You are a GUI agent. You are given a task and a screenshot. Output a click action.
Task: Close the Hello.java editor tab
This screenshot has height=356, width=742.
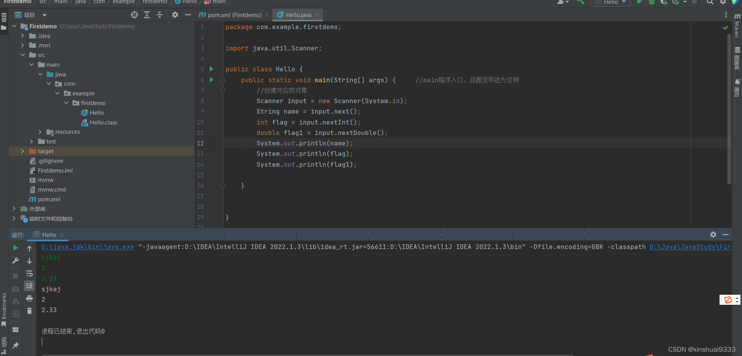(317, 15)
